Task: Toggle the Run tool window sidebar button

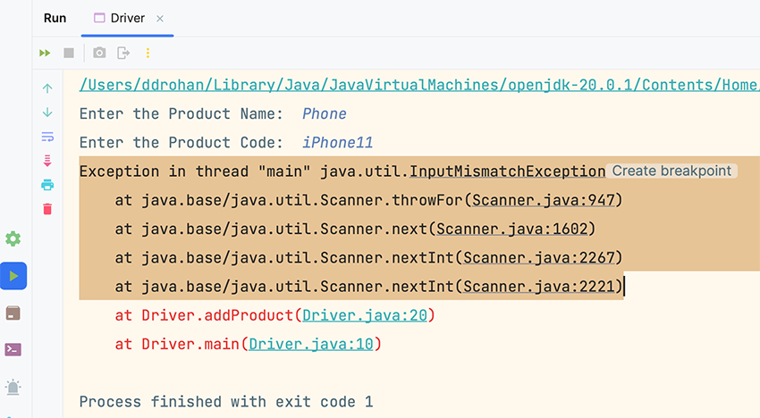Action: (x=13, y=276)
